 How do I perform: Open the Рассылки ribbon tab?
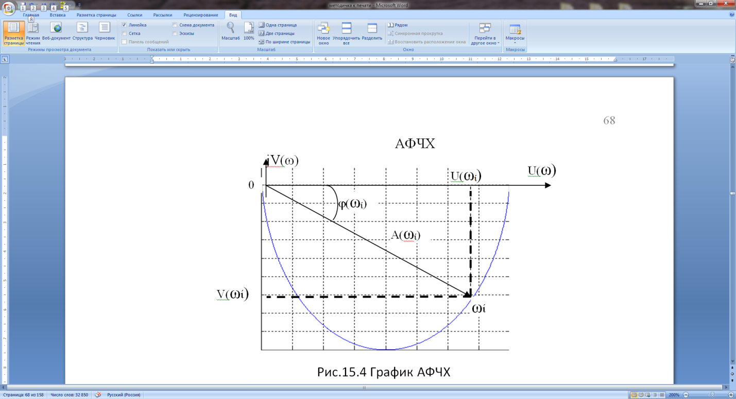pyautogui.click(x=163, y=15)
